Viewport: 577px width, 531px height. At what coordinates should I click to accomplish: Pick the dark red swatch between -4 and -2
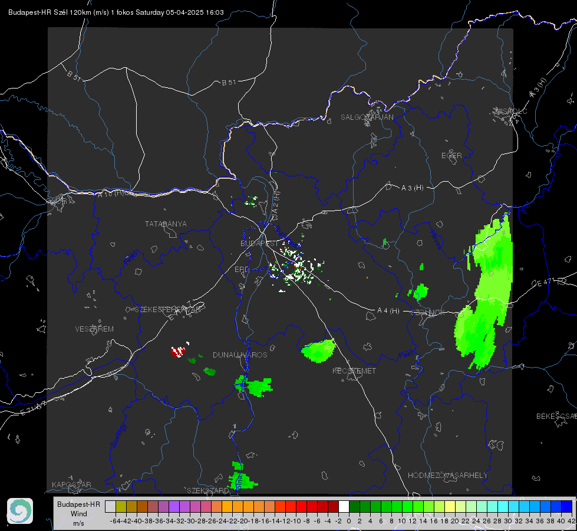tap(333, 506)
